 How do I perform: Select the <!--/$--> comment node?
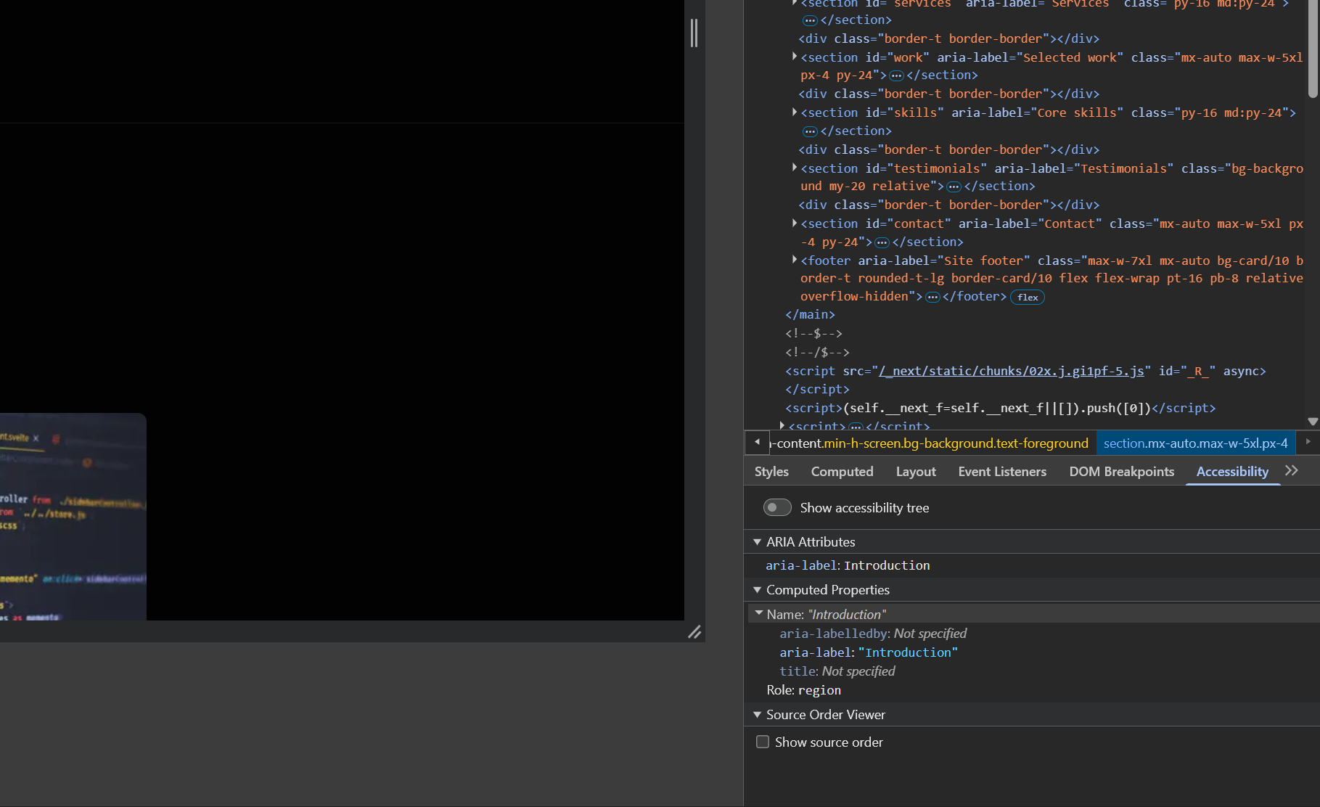(x=817, y=352)
